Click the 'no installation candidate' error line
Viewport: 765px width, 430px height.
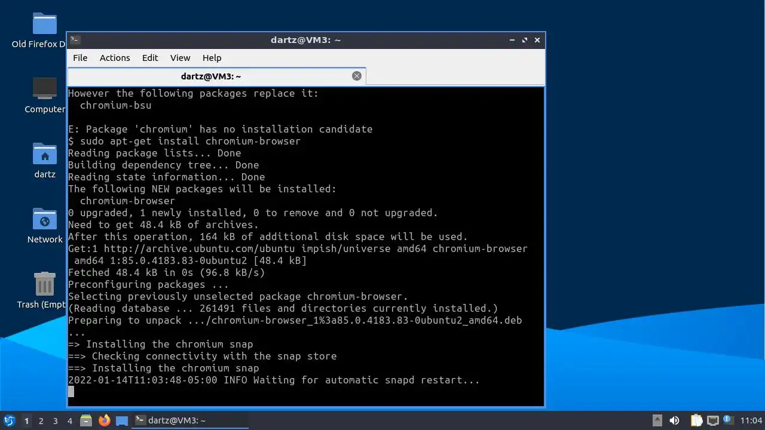(220, 129)
